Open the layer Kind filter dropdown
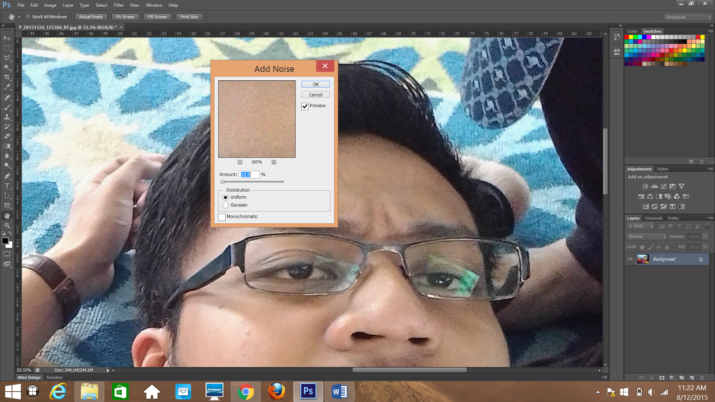This screenshot has height=402, width=715. click(641, 226)
